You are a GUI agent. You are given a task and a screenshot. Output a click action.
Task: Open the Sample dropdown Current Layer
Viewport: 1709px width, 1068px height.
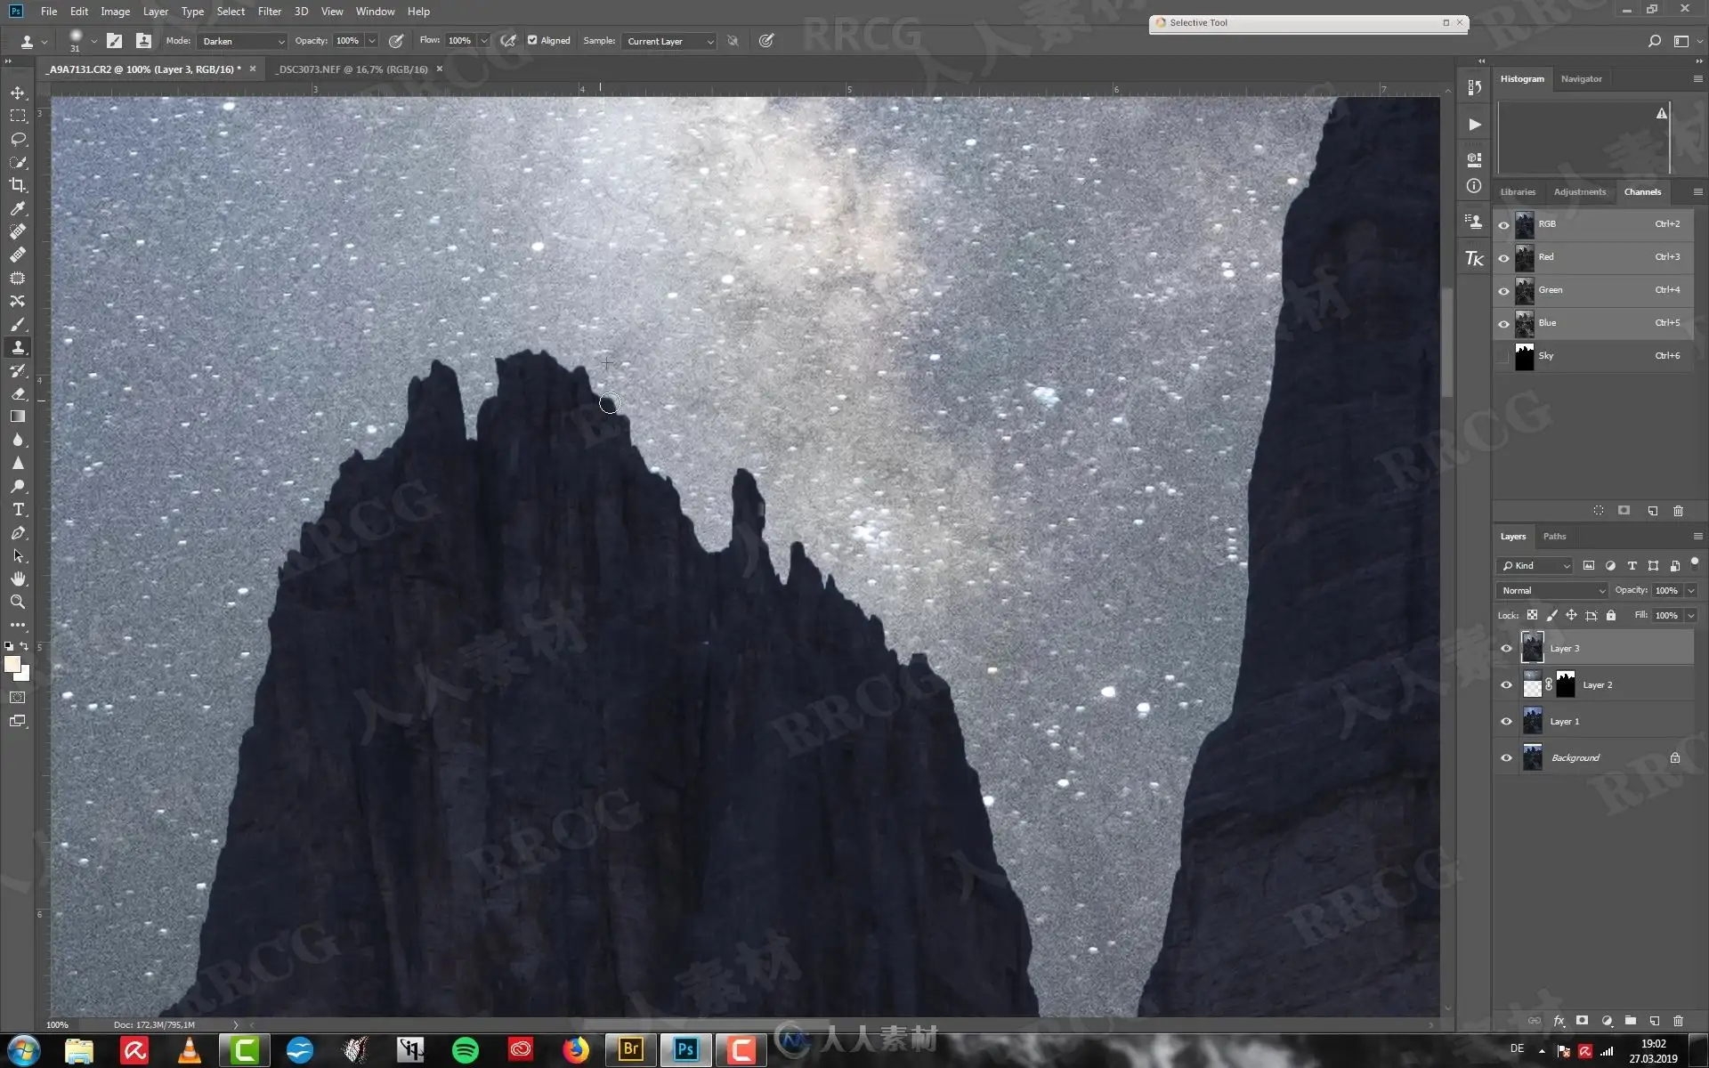click(669, 41)
